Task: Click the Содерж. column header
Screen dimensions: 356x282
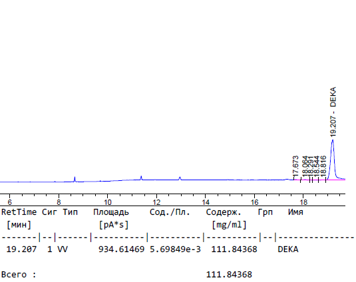Action: [x=224, y=212]
